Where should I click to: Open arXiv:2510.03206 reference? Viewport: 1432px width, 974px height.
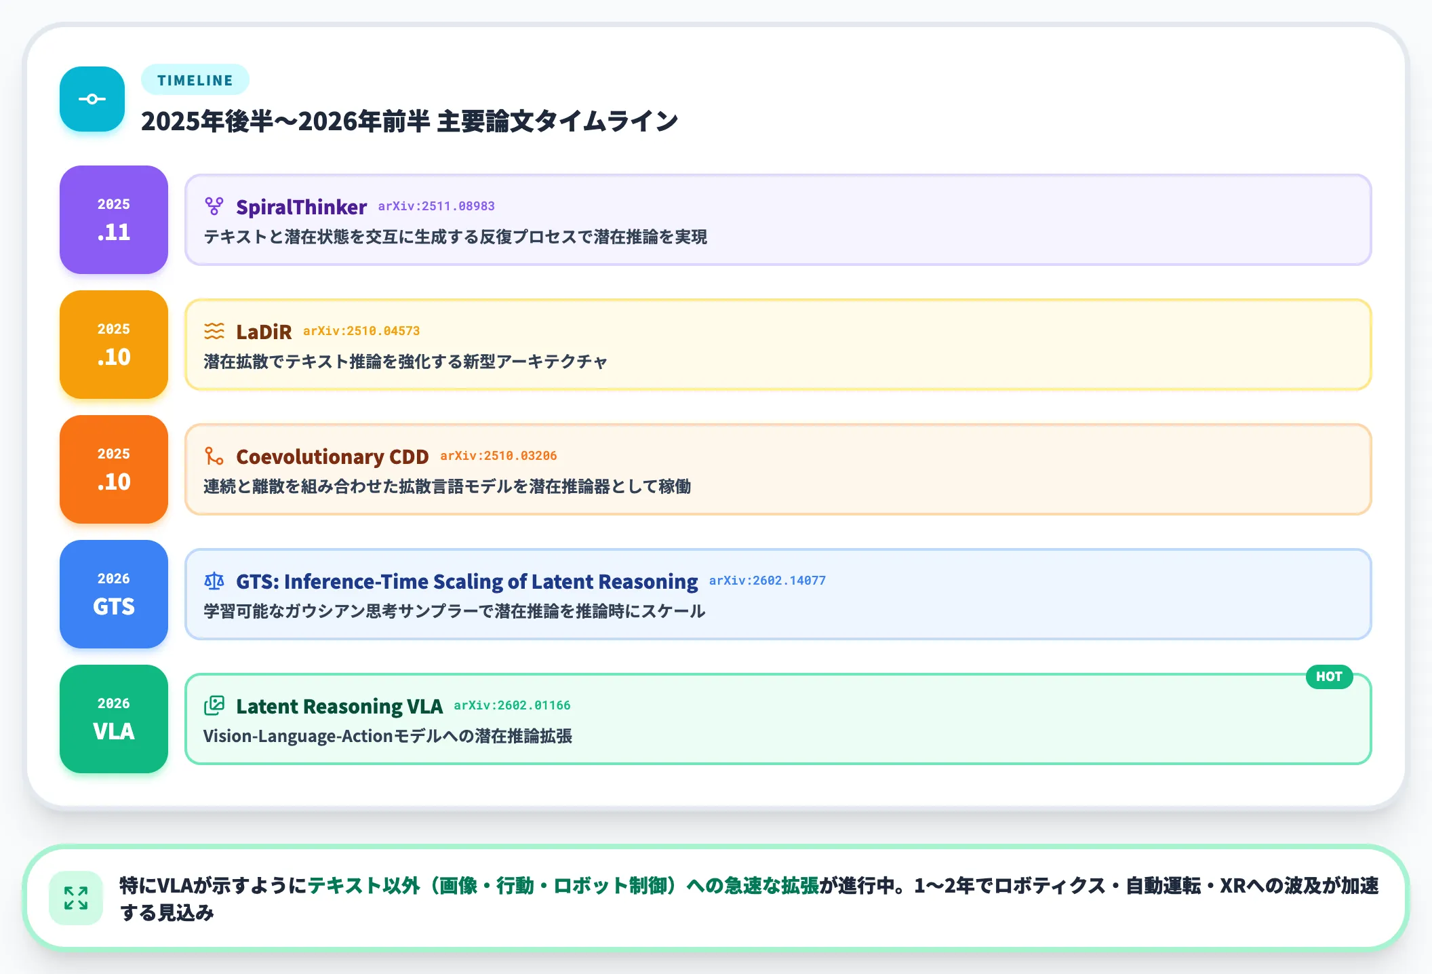coord(498,456)
